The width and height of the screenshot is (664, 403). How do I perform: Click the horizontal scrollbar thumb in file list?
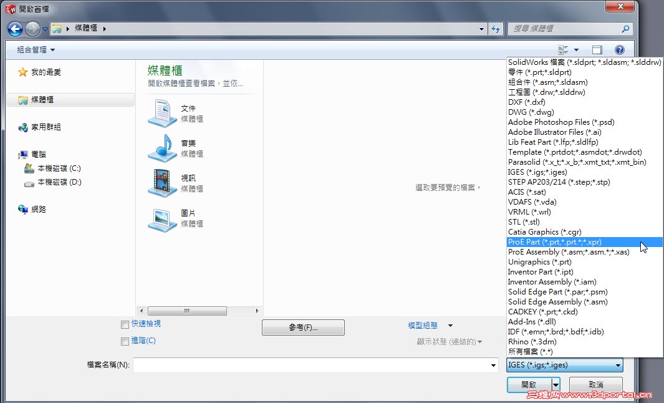pyautogui.click(x=187, y=311)
